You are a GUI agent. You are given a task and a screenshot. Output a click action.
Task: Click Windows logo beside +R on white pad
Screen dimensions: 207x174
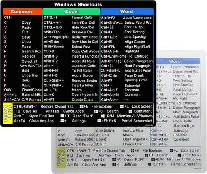(114, 160)
